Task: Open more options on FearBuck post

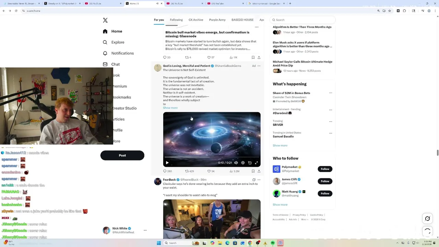Action: click(259, 180)
